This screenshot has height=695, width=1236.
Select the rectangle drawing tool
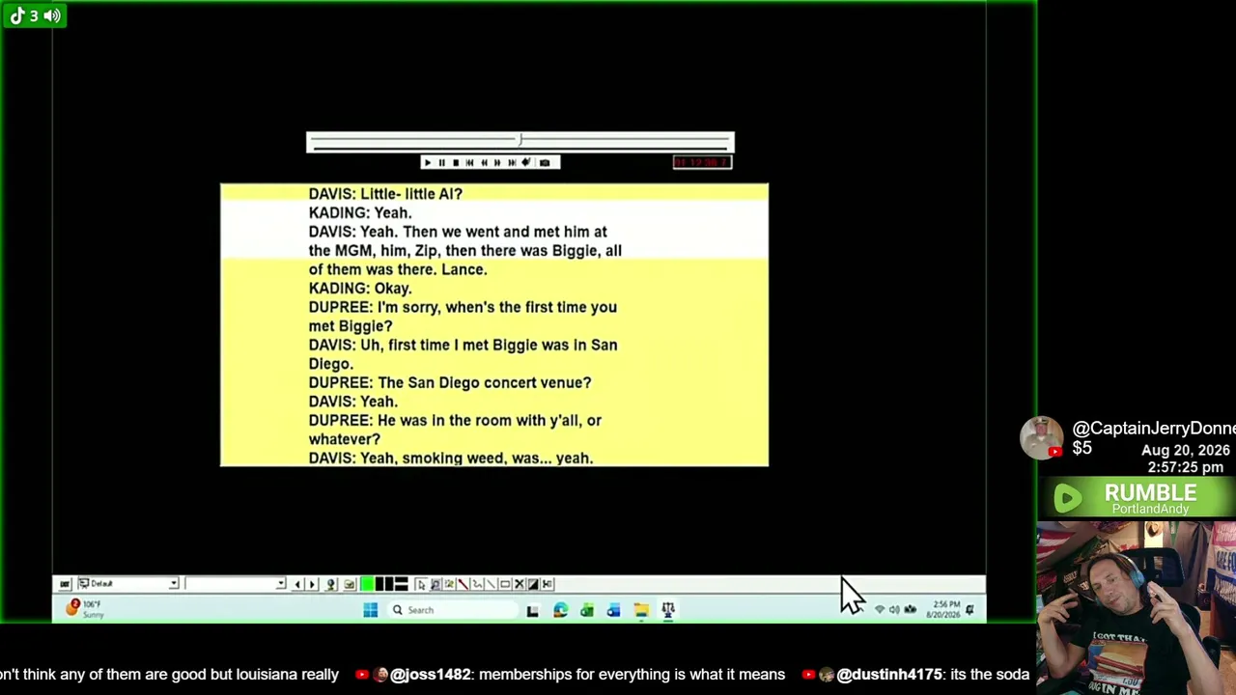pyautogui.click(x=504, y=583)
